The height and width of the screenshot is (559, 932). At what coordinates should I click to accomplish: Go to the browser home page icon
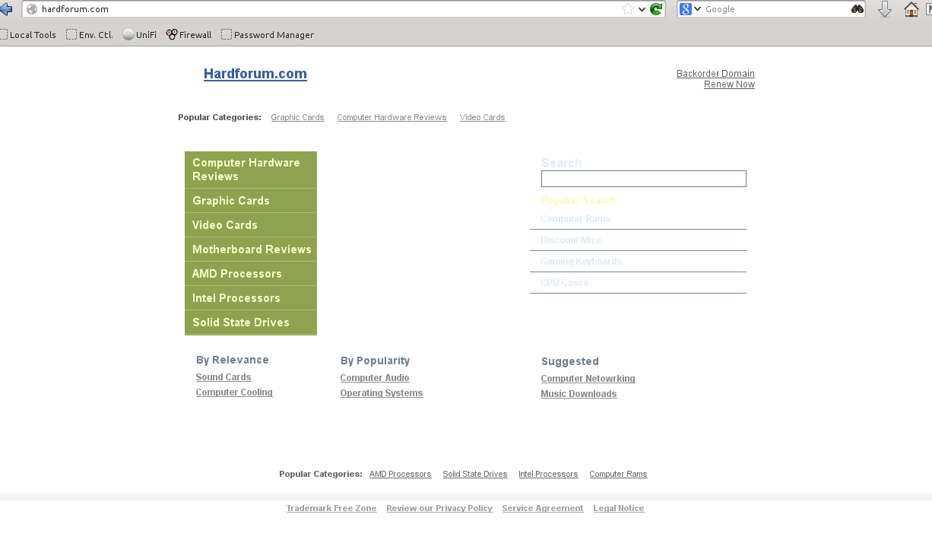pos(911,9)
